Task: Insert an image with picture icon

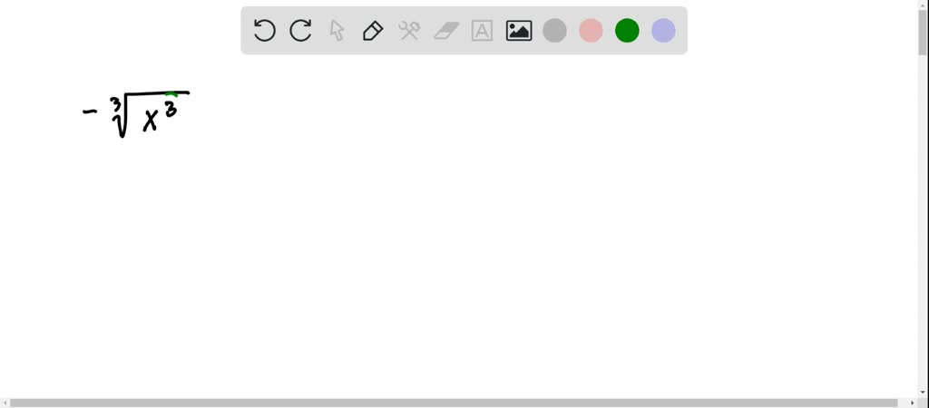Action: [x=518, y=31]
